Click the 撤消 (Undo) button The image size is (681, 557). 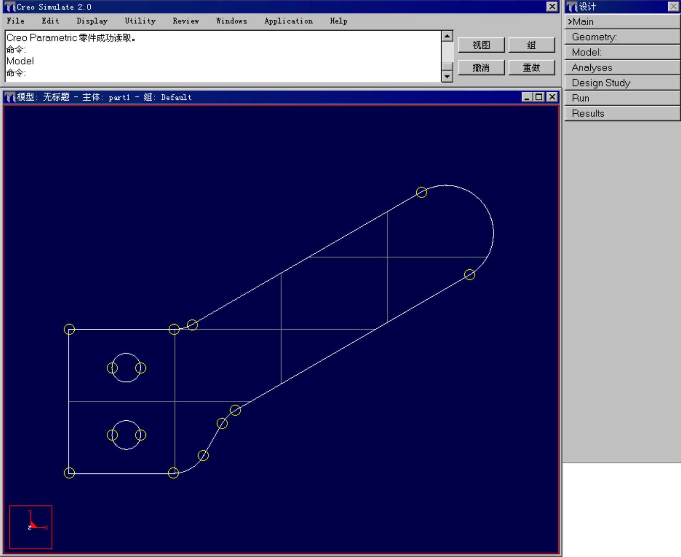[x=481, y=67]
